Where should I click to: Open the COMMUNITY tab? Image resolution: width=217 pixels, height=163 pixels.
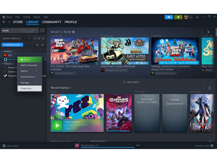point(52,22)
